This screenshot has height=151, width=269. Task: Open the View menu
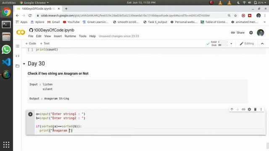tap(47, 36)
